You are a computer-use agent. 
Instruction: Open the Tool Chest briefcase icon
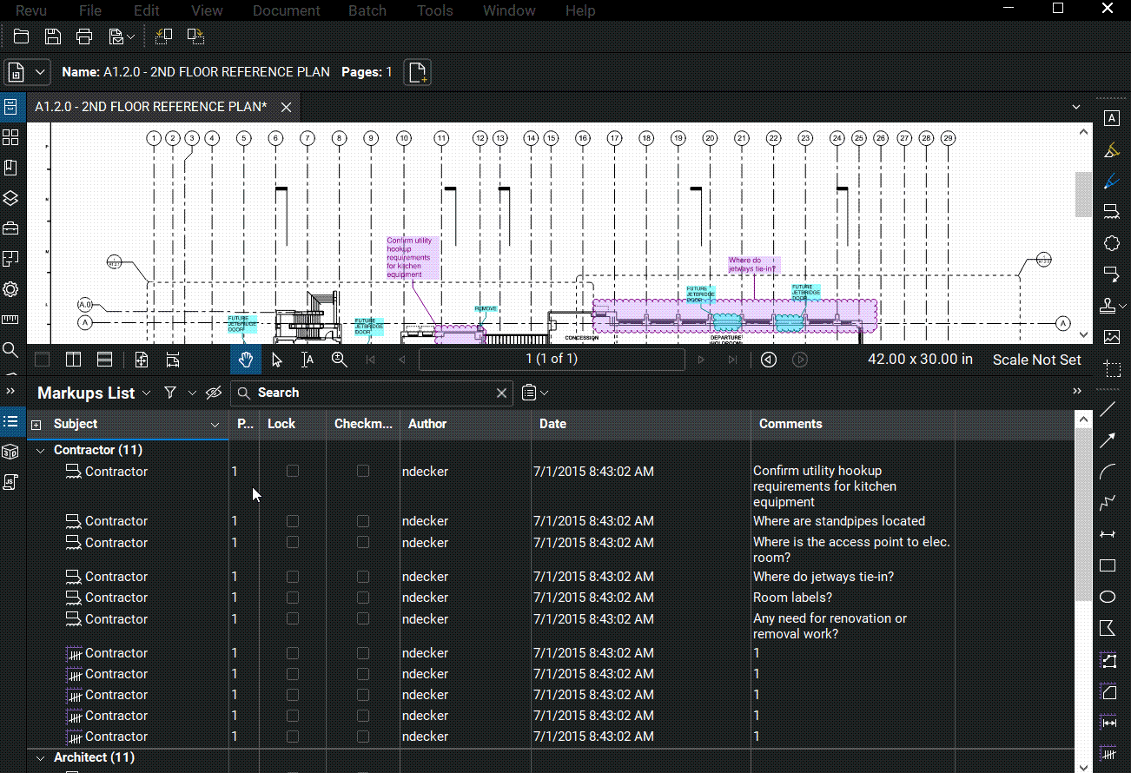[x=10, y=228]
